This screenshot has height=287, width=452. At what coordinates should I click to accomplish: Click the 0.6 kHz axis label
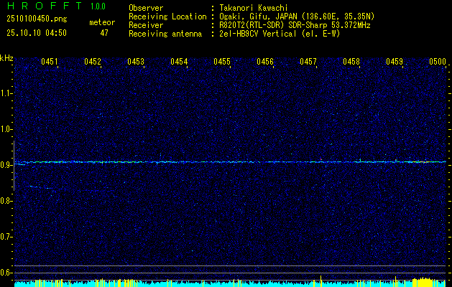6,273
